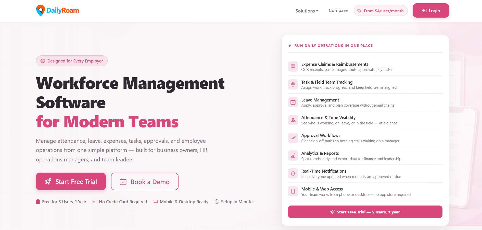Click the Login button
This screenshot has height=230, width=482.
(x=431, y=10)
